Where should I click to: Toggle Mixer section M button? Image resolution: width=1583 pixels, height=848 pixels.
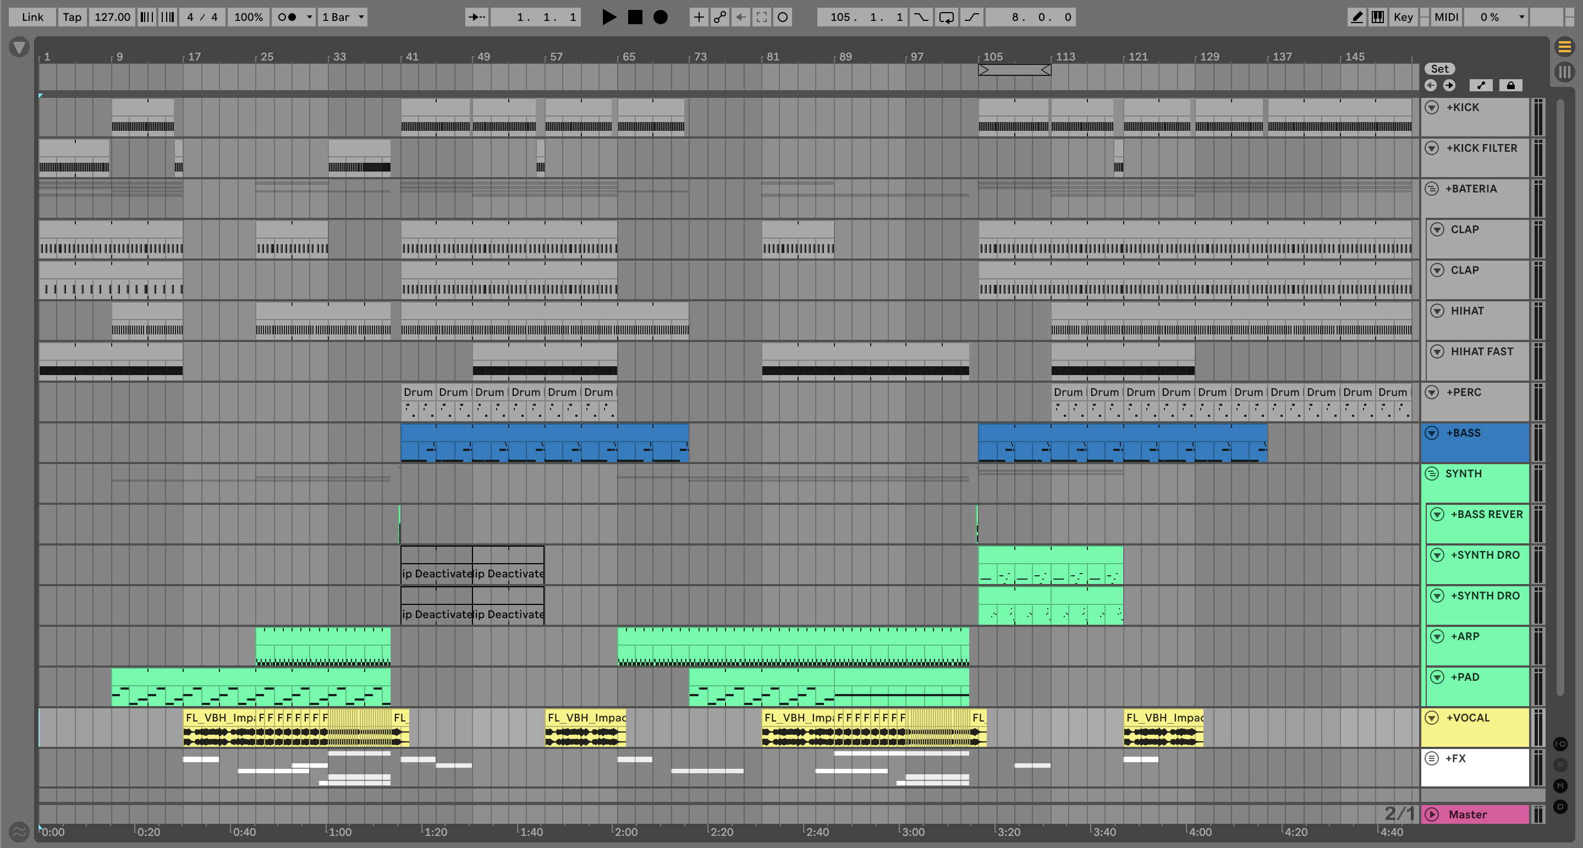pos(1560,785)
